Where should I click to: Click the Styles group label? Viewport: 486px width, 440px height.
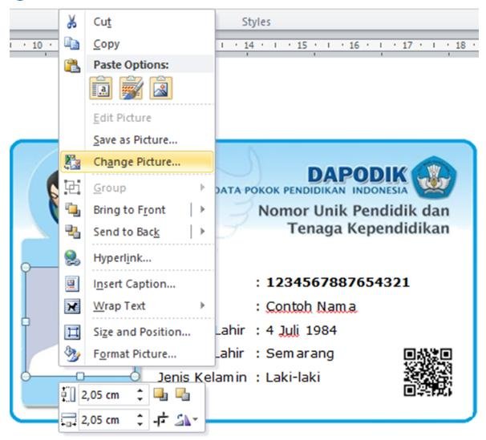click(256, 22)
